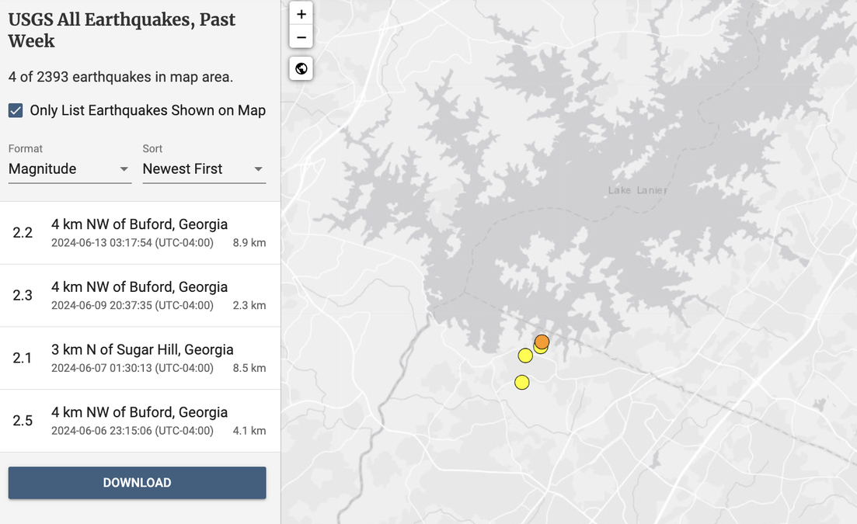The image size is (857, 524).
Task: Click the lowest yellow earthquake marker
Action: [x=522, y=382]
